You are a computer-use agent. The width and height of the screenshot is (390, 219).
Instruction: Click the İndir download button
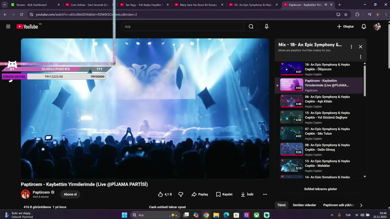(247, 194)
